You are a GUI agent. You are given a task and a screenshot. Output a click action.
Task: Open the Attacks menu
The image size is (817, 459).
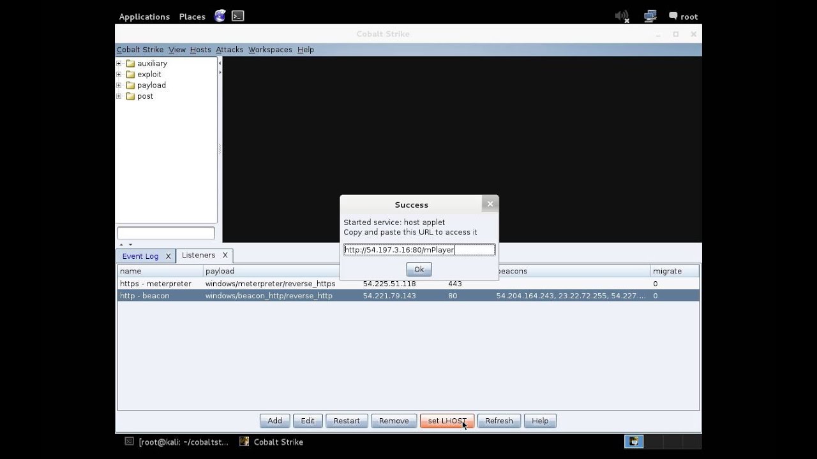coord(229,50)
